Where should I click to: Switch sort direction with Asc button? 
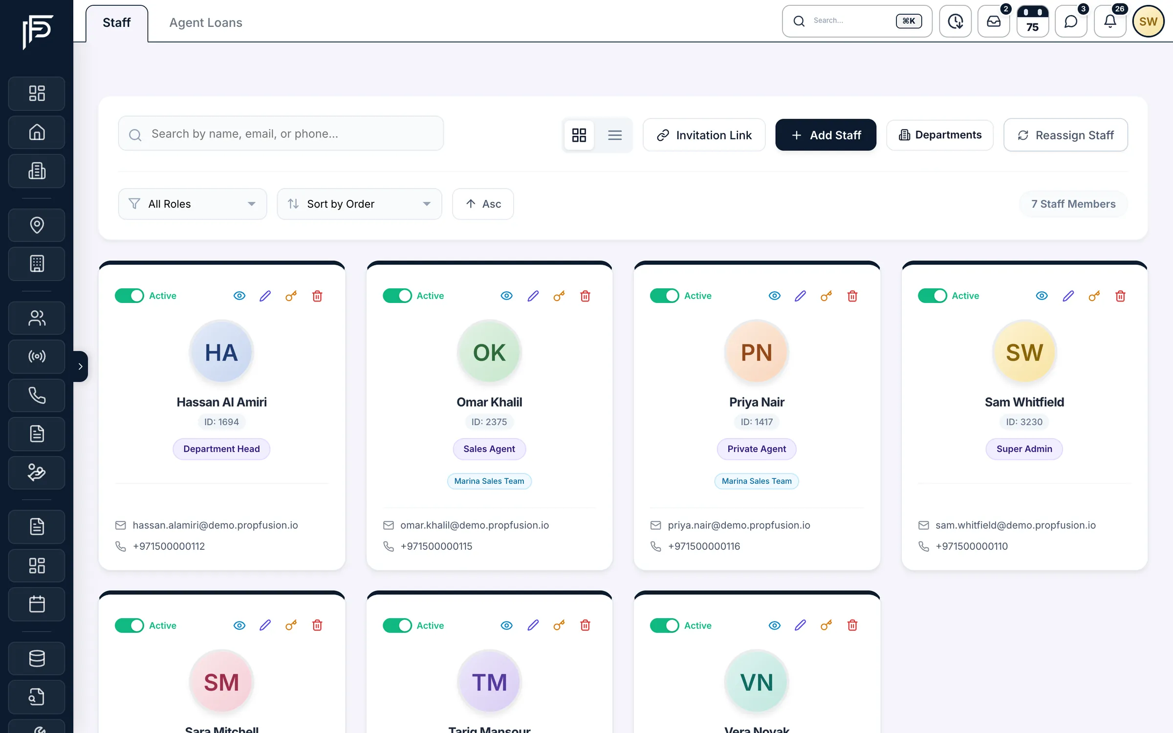[483, 204]
